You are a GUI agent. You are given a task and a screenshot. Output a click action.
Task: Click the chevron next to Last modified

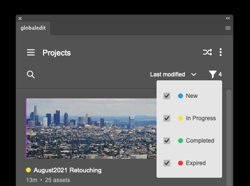point(194,74)
